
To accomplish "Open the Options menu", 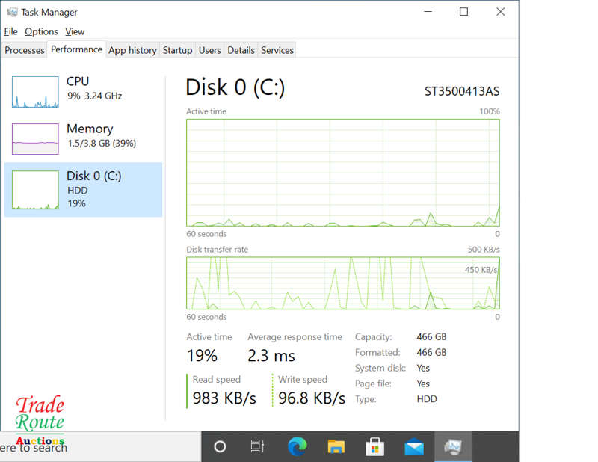I will pyautogui.click(x=41, y=31).
